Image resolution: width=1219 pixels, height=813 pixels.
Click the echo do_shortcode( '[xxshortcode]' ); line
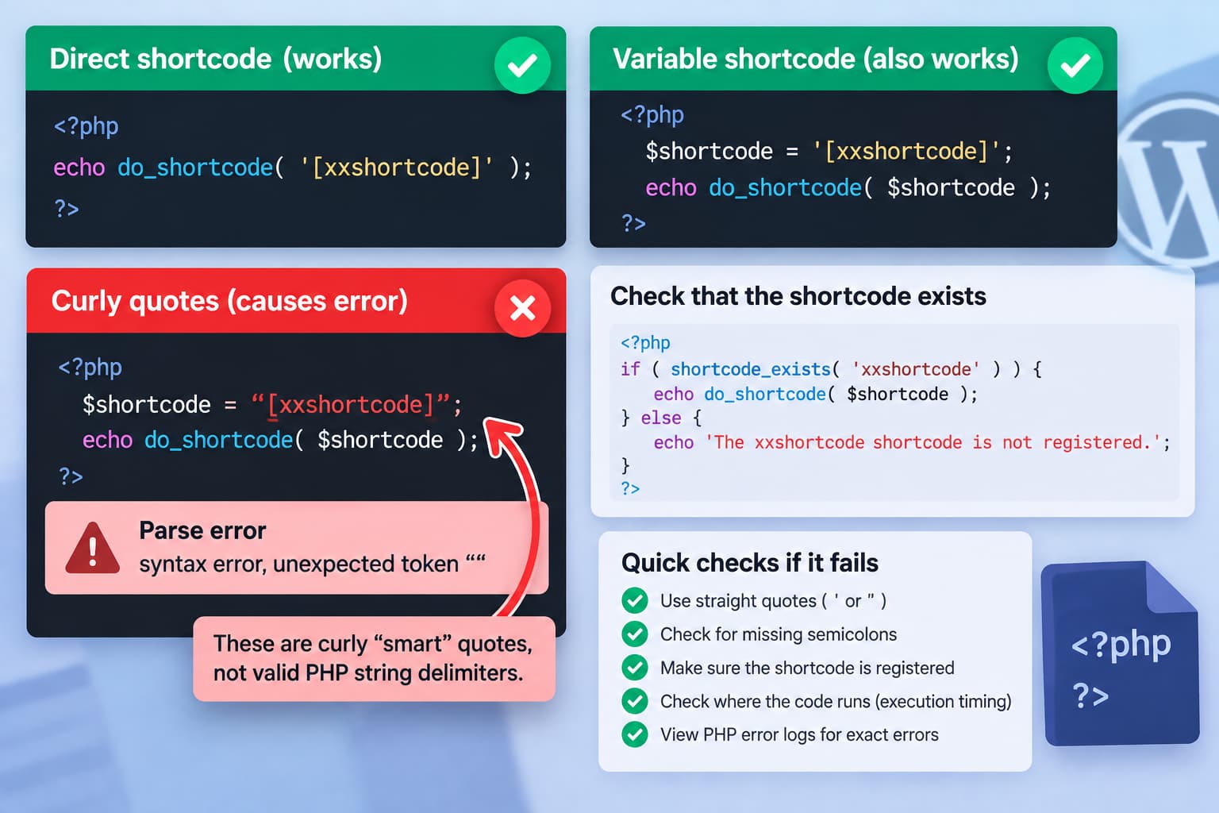coord(293,168)
